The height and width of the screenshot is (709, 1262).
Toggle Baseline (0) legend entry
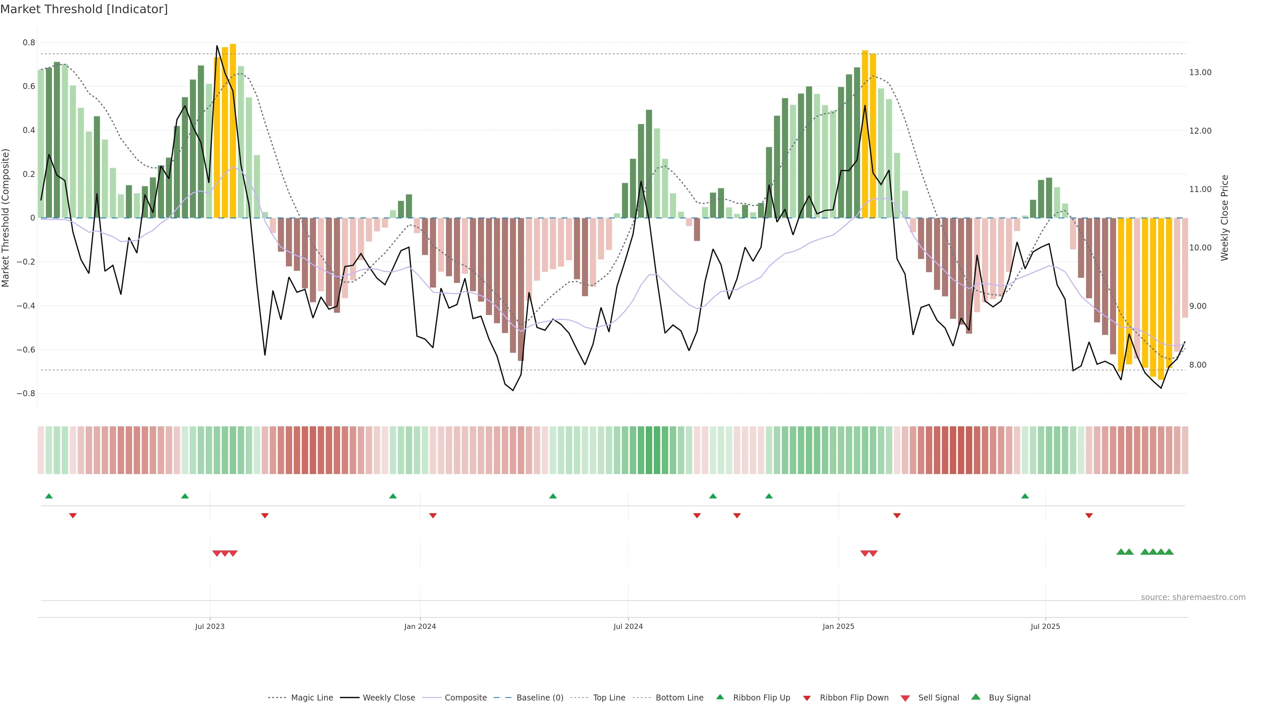click(539, 698)
